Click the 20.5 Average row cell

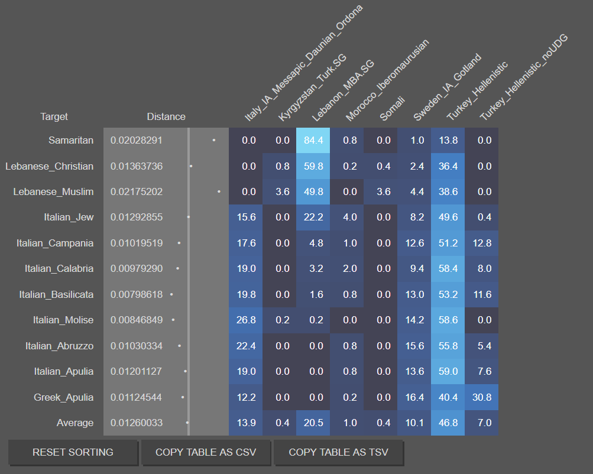313,423
